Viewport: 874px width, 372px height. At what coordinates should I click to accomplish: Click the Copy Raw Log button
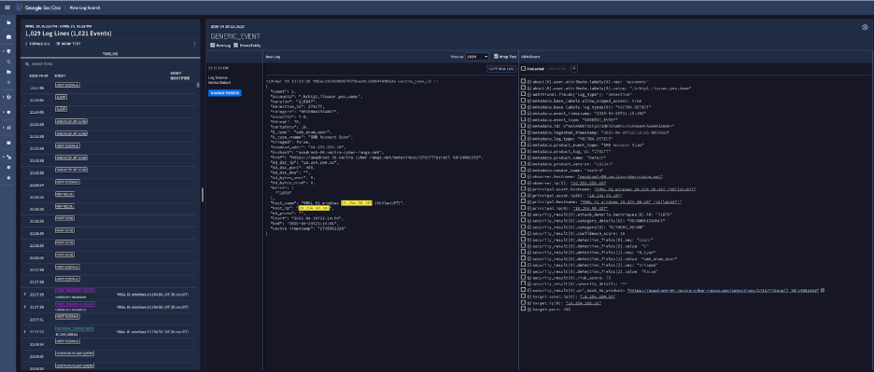[x=501, y=68]
